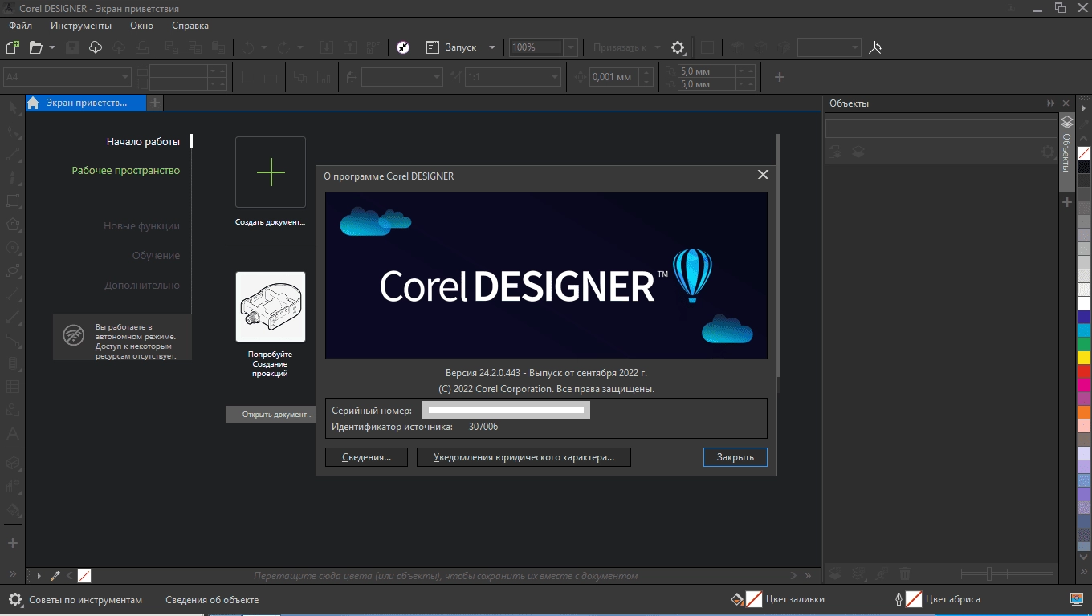Click the New document toolbar icon
Image resolution: width=1092 pixels, height=616 pixels.
tap(12, 47)
